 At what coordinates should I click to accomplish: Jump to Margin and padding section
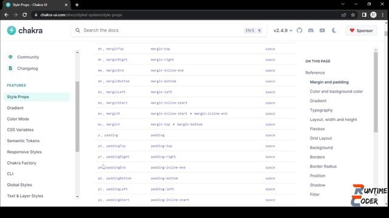point(329,82)
